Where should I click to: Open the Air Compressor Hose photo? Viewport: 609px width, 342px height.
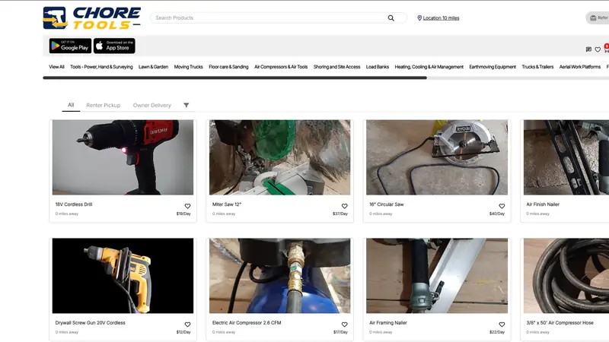point(566,276)
